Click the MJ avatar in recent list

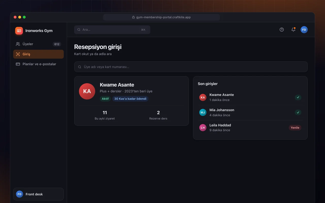[x=203, y=112]
